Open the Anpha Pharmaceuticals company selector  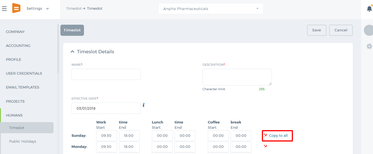pos(211,9)
